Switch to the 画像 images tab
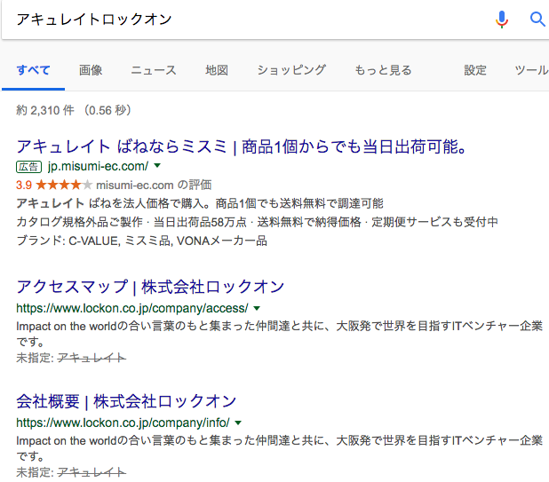Viewport: 549px width, 482px height. click(91, 70)
